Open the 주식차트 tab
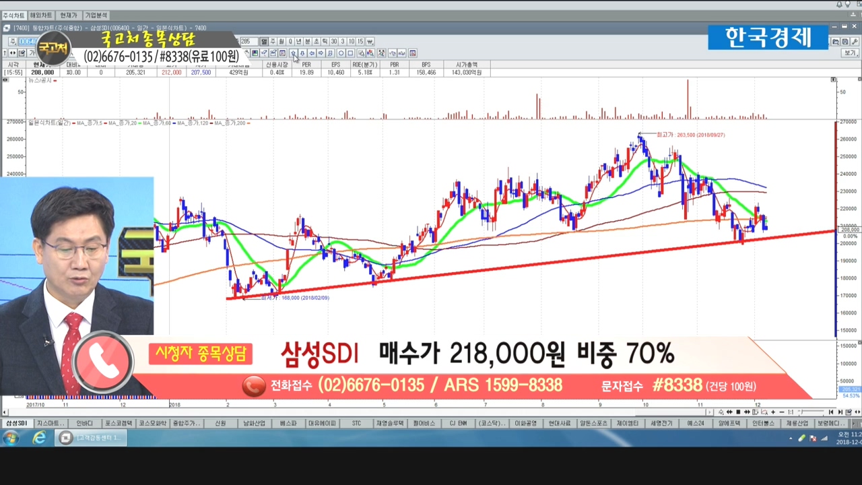The image size is (862, 485). (x=13, y=15)
